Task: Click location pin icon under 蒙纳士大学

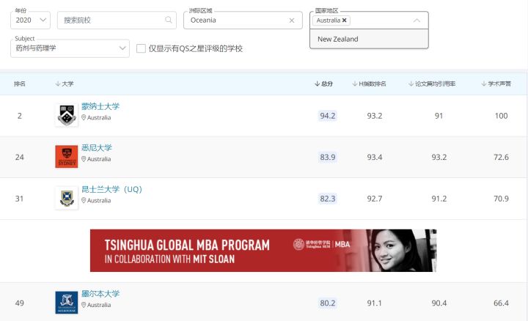Action: pyautogui.click(x=84, y=117)
